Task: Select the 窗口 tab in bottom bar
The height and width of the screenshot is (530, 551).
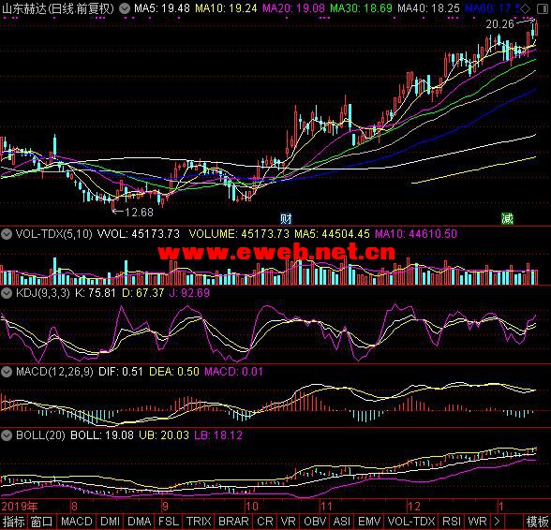Action: tap(42, 522)
